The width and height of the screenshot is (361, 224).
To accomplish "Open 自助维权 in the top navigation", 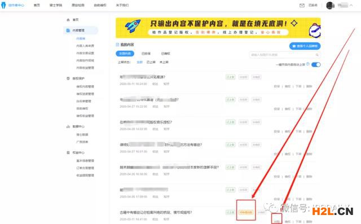I will coord(100,5).
